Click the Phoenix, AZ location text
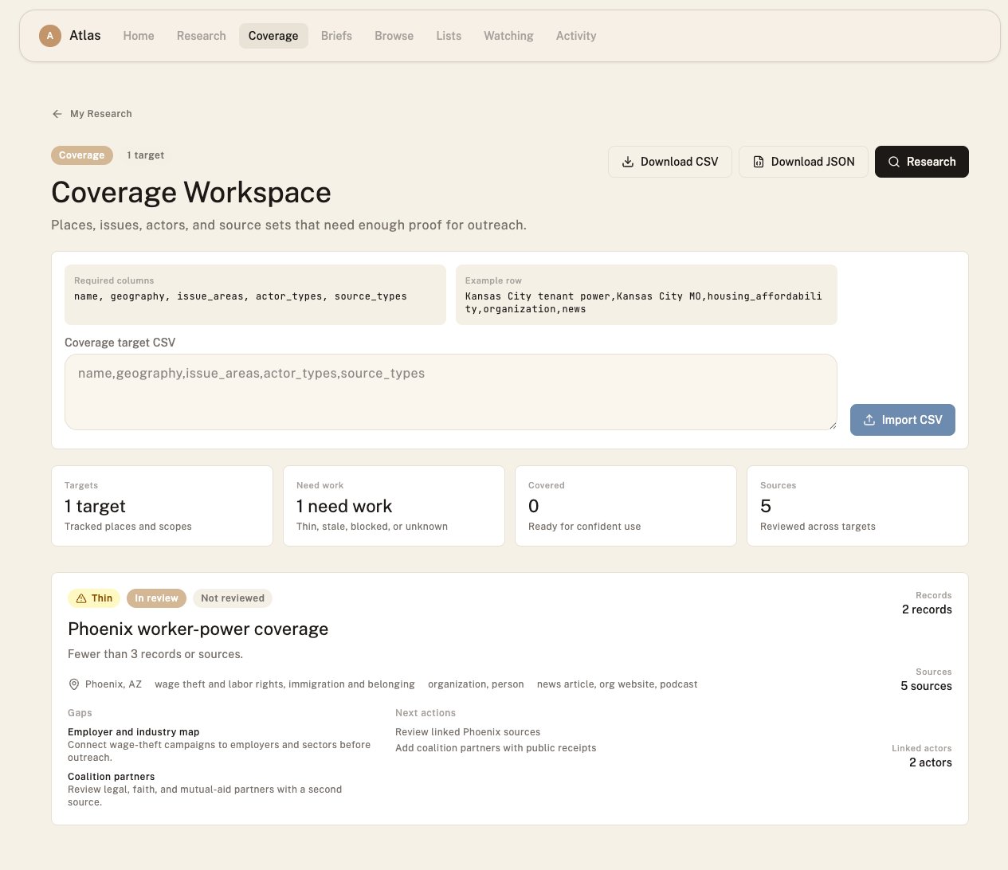The image size is (1008, 870). click(x=113, y=684)
